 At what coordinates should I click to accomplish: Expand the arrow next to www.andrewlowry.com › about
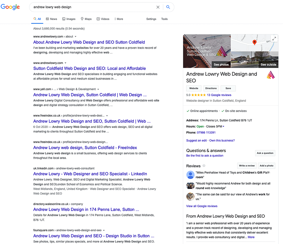click(x=76, y=36)
